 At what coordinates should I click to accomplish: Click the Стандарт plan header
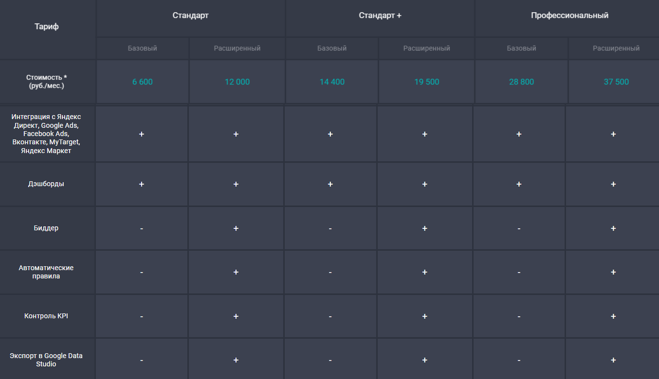pos(190,16)
